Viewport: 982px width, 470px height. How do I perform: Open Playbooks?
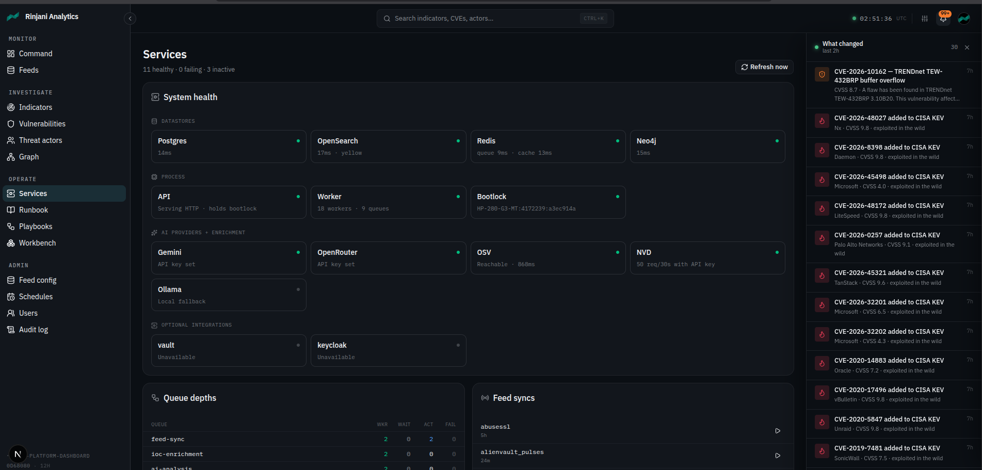pos(65,226)
